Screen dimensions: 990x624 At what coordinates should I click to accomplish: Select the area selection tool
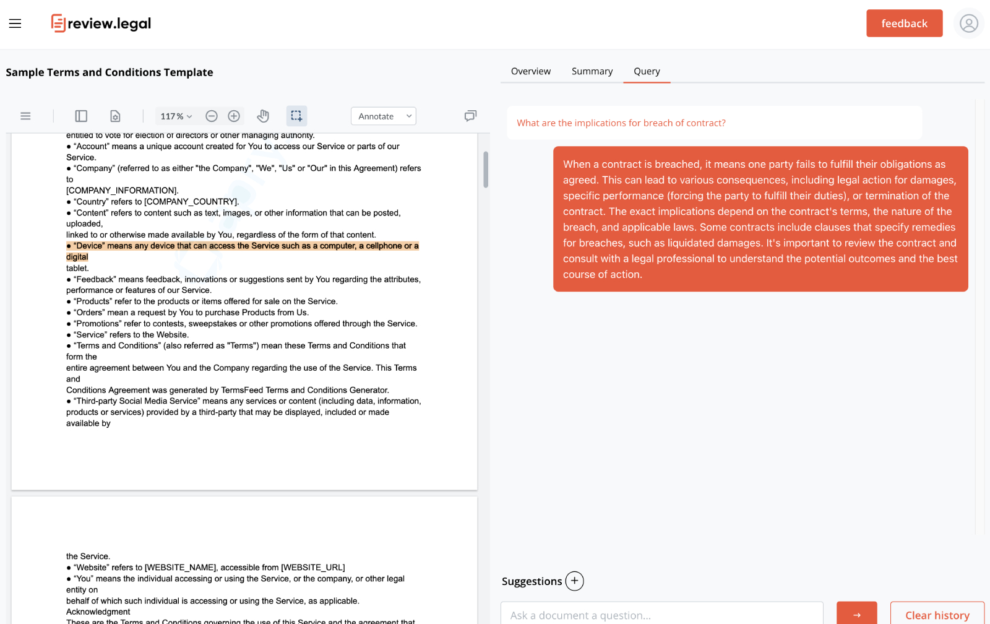296,116
